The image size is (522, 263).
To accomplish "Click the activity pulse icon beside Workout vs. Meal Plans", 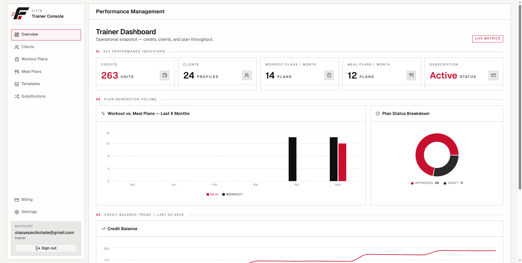I will point(103,114).
